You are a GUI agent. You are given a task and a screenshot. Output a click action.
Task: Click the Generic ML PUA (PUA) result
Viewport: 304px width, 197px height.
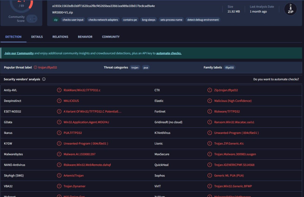(x=229, y=175)
